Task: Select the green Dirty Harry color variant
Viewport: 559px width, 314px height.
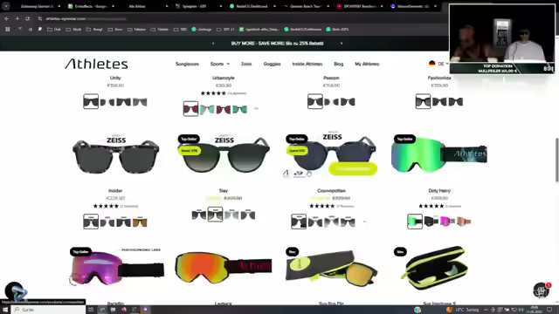Action: point(415,222)
